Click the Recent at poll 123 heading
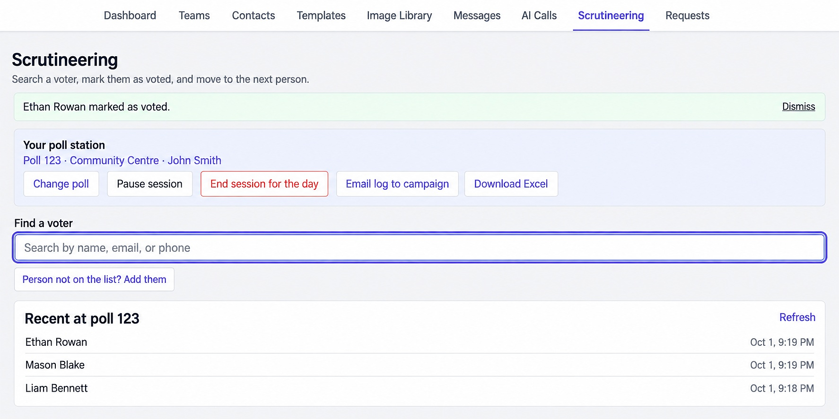This screenshot has height=419, width=839. coord(82,319)
